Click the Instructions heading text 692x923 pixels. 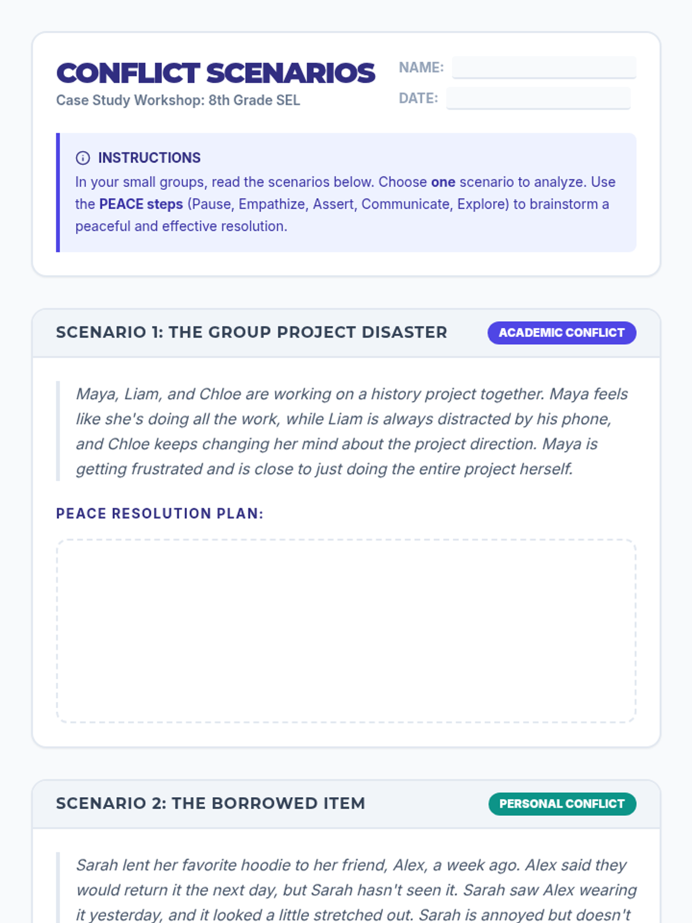click(x=149, y=158)
